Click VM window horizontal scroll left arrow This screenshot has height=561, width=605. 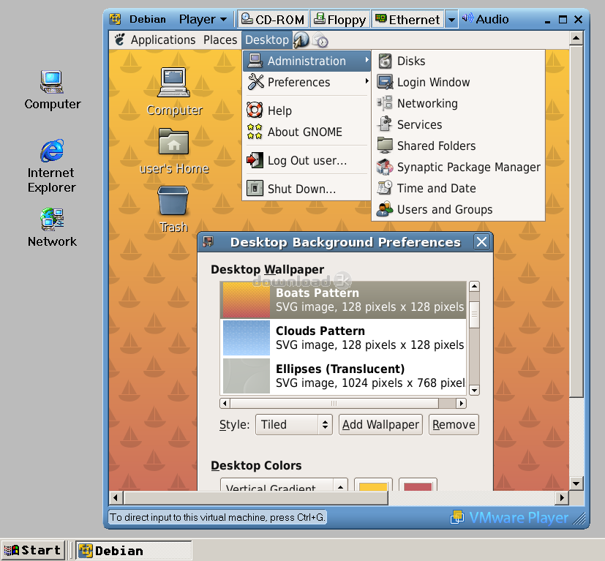coord(116,497)
